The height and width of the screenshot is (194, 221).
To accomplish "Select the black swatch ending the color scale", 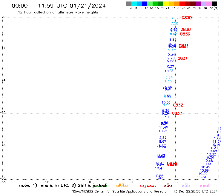I will [214, 4].
